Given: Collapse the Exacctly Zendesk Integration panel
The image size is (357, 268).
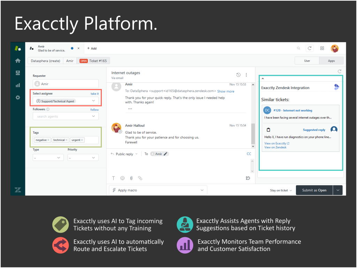Looking at the screenshot, I should 263,79.
